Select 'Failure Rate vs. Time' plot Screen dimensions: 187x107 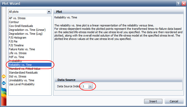22,49
